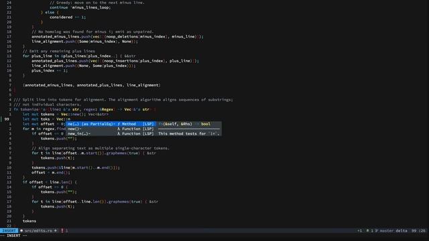The image size is (429, 241).
Task: Click the "tokens.push(&line[m.start()..m.end()]);" line
Action: click(76, 168)
